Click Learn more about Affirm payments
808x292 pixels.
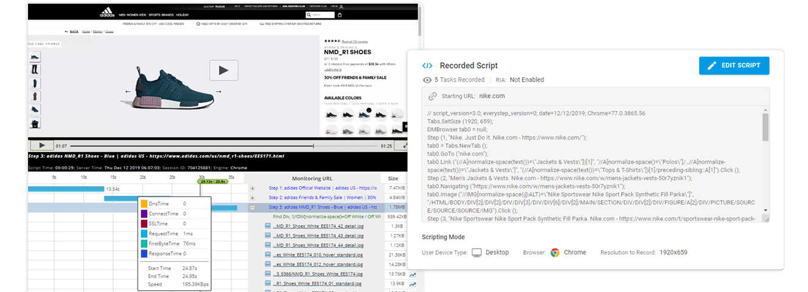point(333,70)
